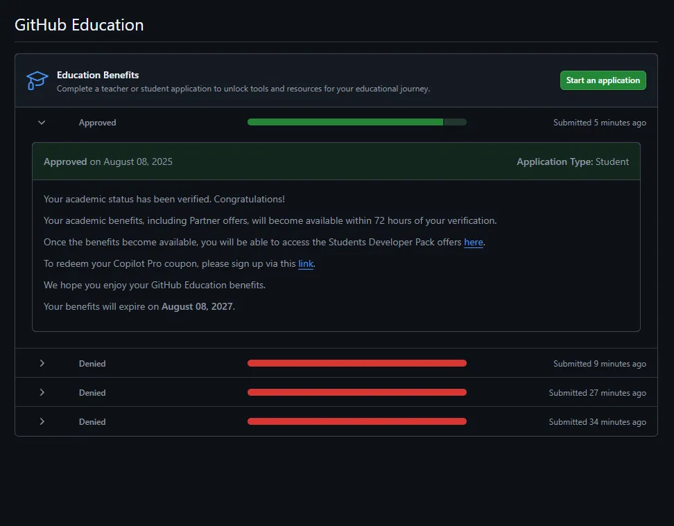Click red progress bar of 9-minute-old application
This screenshot has height=526, width=674.
coord(356,363)
